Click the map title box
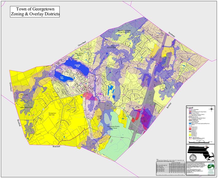Viewport: 218px width, 178px height. [35, 12]
